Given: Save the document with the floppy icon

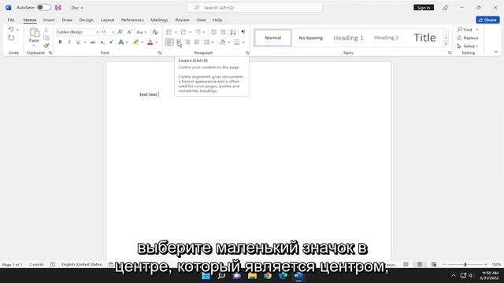Looking at the screenshot, I should click(x=57, y=7).
